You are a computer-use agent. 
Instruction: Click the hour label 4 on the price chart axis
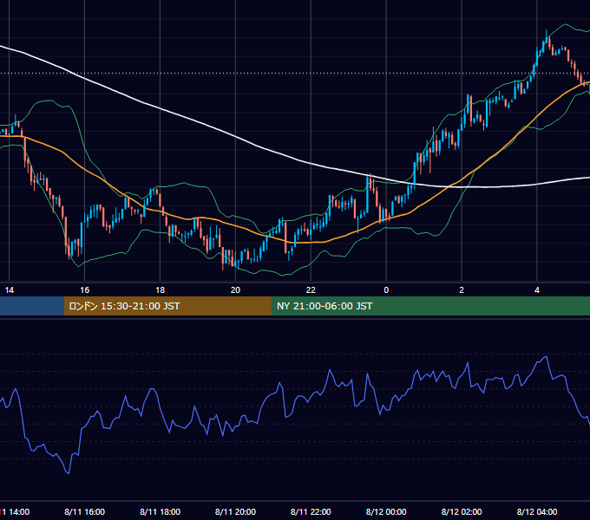pyautogui.click(x=537, y=290)
